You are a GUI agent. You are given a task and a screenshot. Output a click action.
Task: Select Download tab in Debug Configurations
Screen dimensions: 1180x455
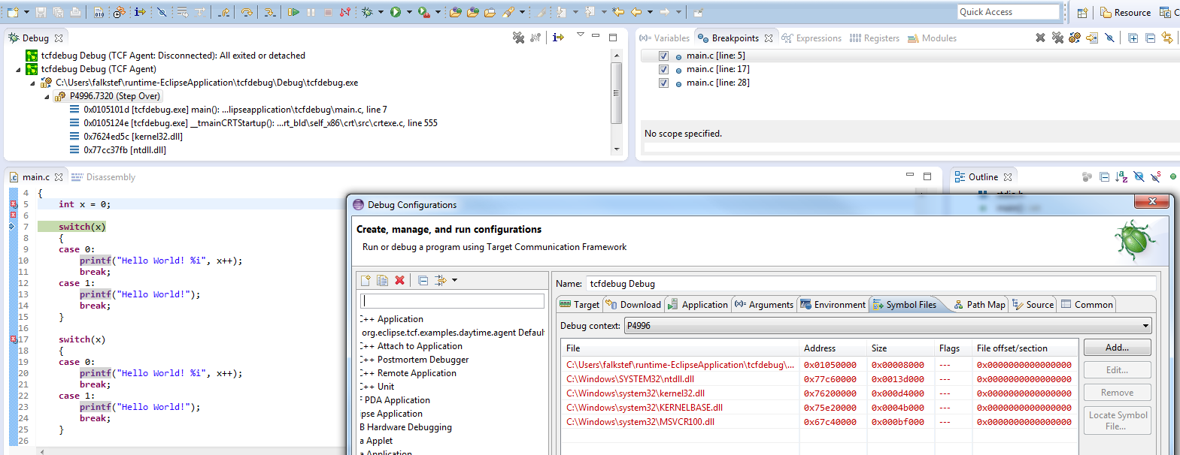(x=633, y=305)
